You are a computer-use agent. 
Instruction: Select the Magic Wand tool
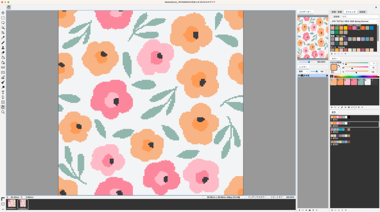[3, 28]
